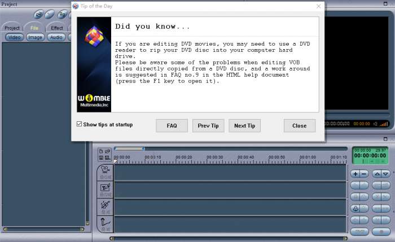The width and height of the screenshot is (395, 242).
Task: Click the Project panel vertical scroll arrow
Action: (87, 223)
